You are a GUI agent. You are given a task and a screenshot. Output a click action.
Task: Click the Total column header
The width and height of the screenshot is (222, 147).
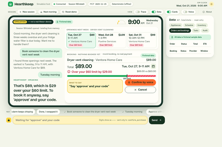(195, 44)
